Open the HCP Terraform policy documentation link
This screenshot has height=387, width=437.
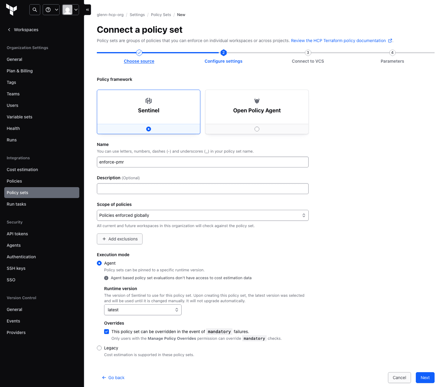pyautogui.click(x=340, y=41)
